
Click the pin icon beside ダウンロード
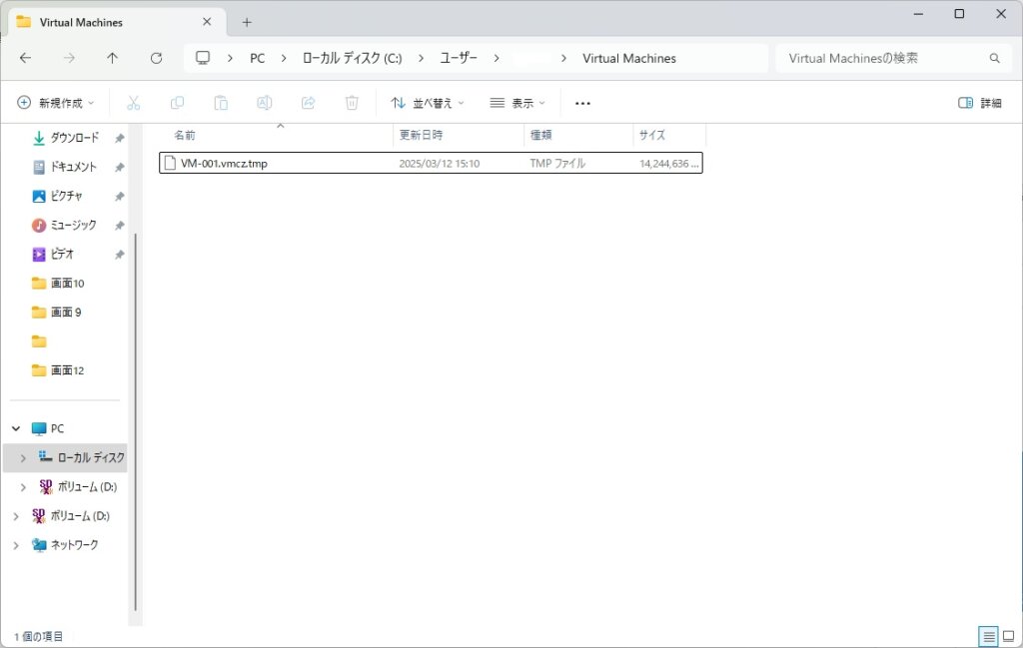(x=120, y=138)
